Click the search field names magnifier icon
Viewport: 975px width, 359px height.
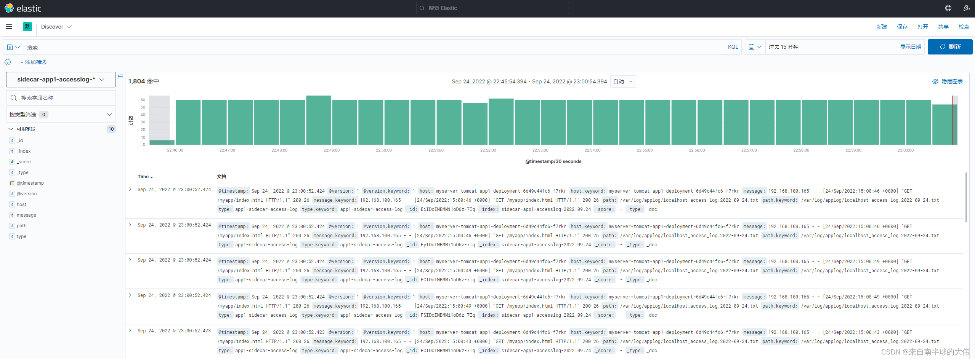pos(14,98)
